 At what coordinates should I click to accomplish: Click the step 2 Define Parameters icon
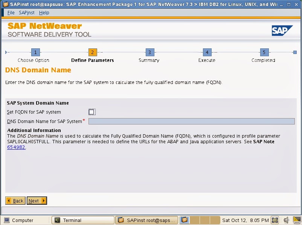tap(92, 52)
